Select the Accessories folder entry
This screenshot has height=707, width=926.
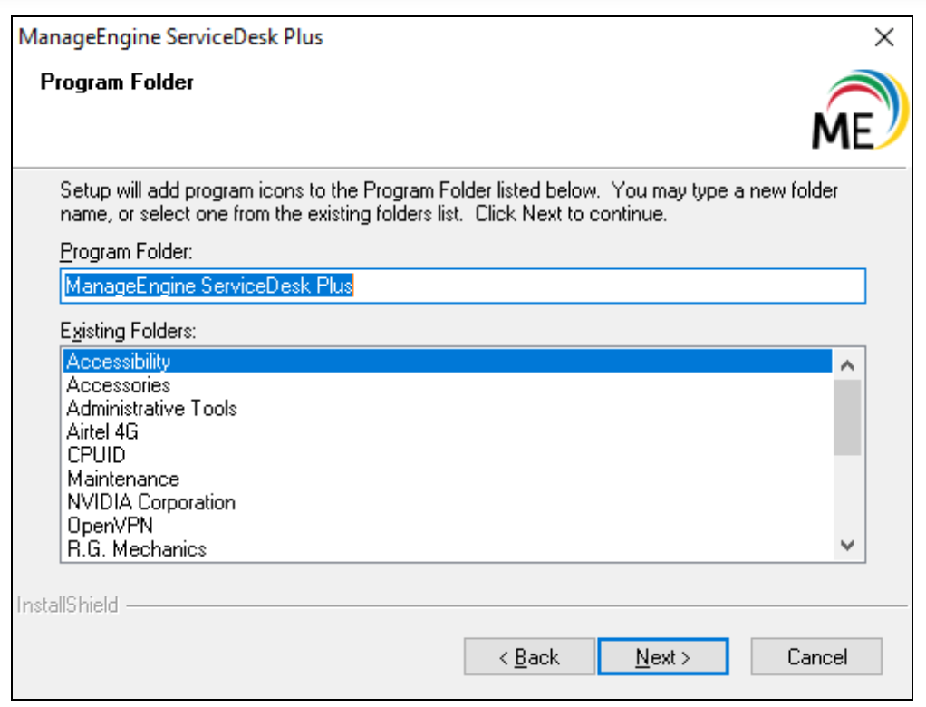(x=119, y=385)
